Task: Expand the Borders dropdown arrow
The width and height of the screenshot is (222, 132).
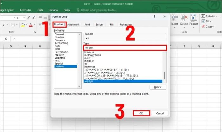Action: tap(17, 25)
